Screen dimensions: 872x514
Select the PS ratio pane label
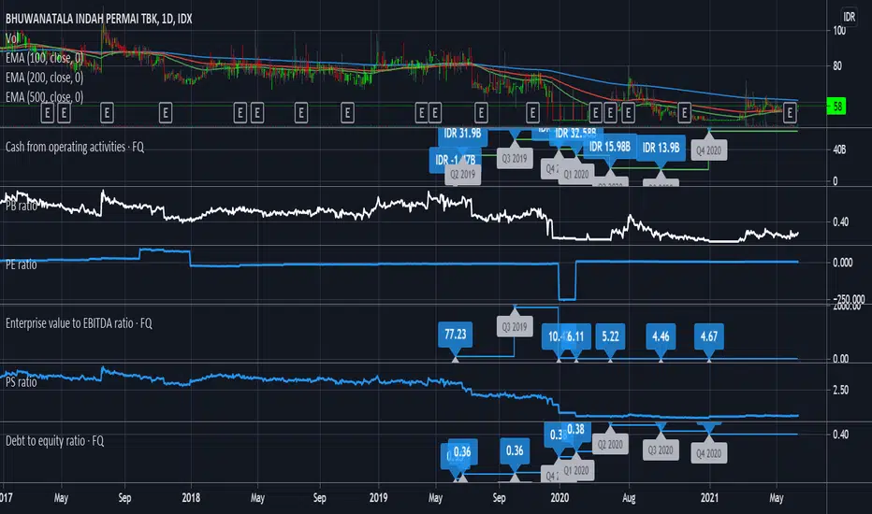22,381
